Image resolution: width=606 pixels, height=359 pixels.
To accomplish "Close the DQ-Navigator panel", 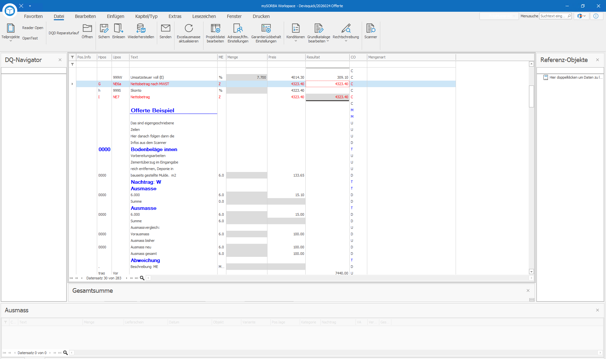I will click(x=60, y=60).
